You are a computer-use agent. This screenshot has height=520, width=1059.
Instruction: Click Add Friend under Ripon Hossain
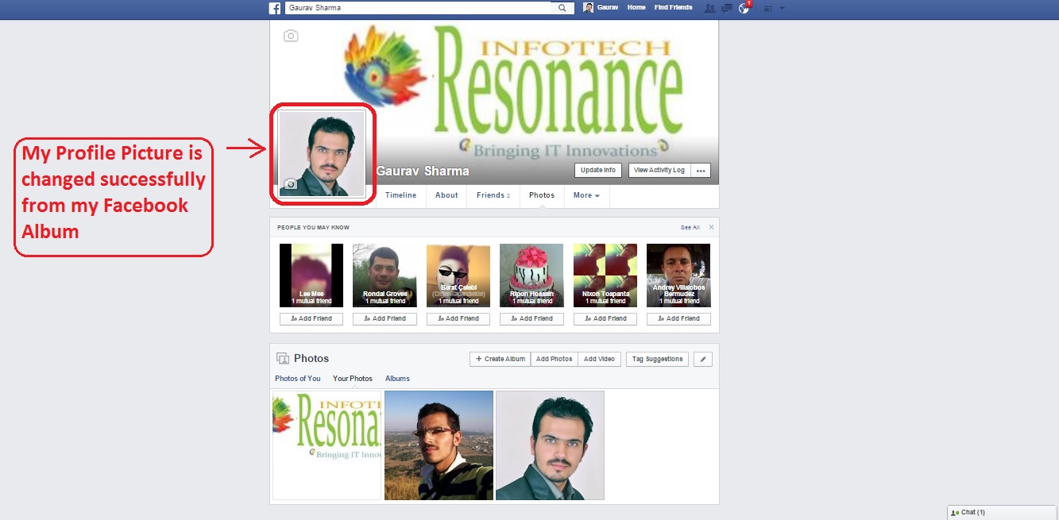click(x=531, y=319)
